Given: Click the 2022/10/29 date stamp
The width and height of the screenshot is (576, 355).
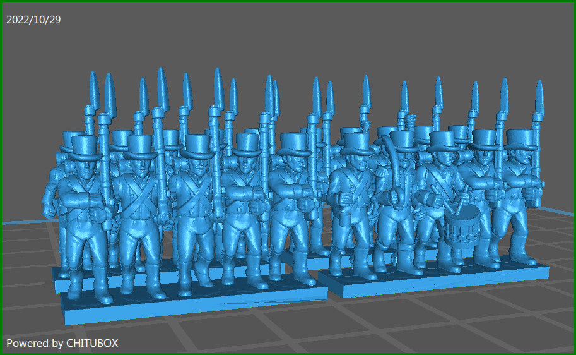Looking at the screenshot, I should (x=33, y=20).
